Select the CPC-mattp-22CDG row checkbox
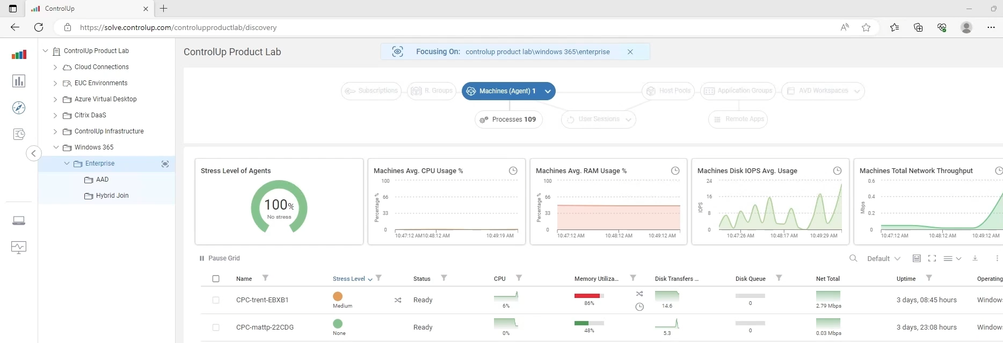Image resolution: width=1003 pixels, height=343 pixels. [x=216, y=327]
